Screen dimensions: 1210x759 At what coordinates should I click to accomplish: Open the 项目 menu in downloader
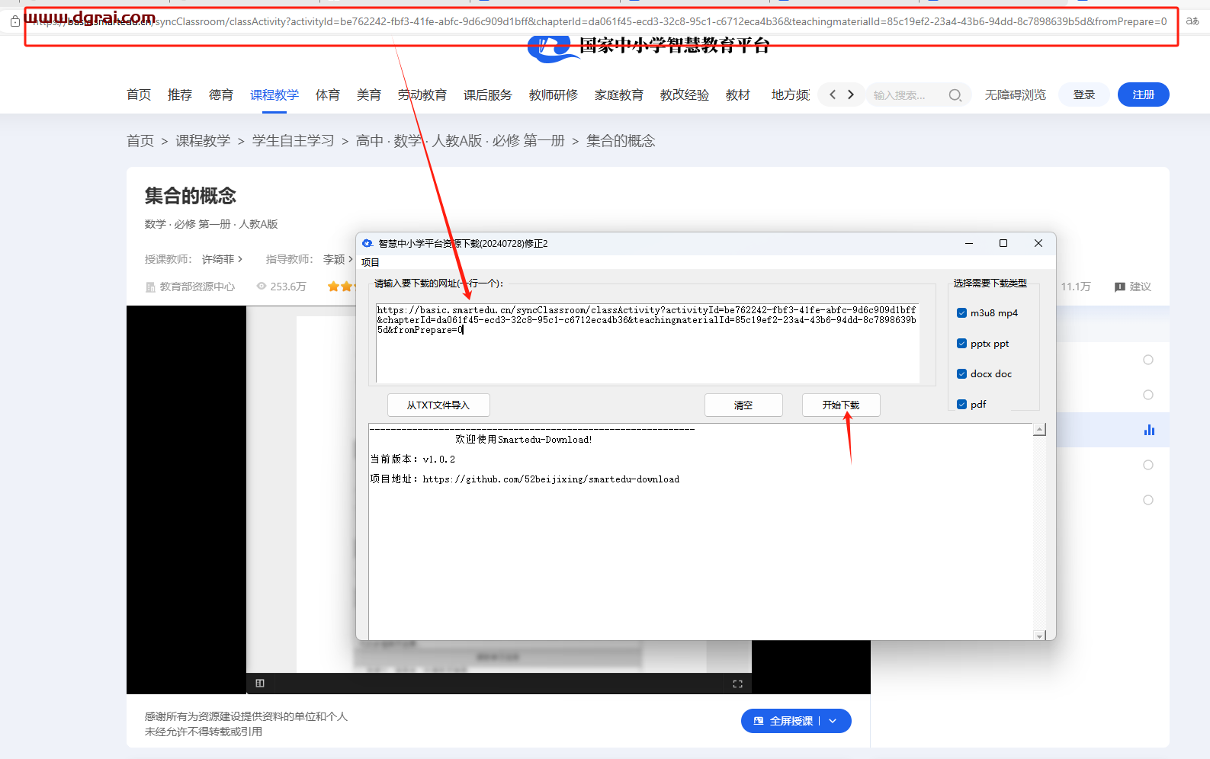pyautogui.click(x=371, y=262)
